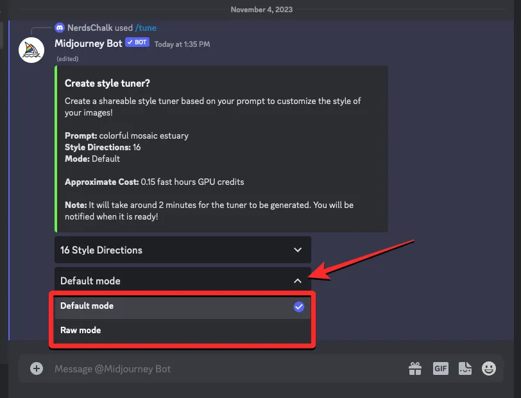The height and width of the screenshot is (398, 521).
Task: Click the (edited) label
Action: coord(67,59)
